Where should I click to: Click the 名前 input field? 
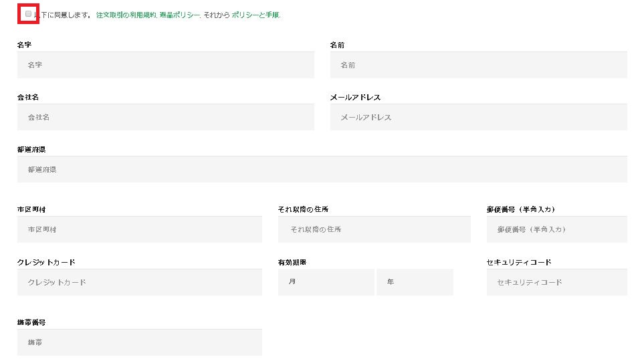[x=478, y=66]
